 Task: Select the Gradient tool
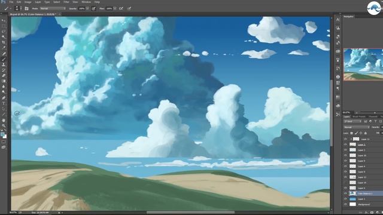pyautogui.click(x=4, y=81)
